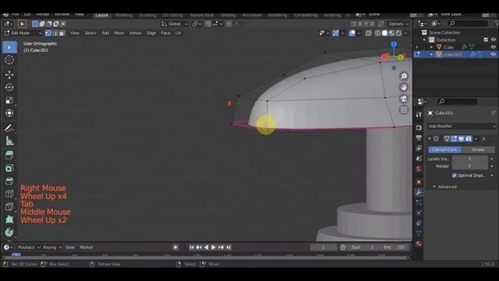Open the Vertex menu
Viewport: 499px width, 281px height.
[x=135, y=33]
